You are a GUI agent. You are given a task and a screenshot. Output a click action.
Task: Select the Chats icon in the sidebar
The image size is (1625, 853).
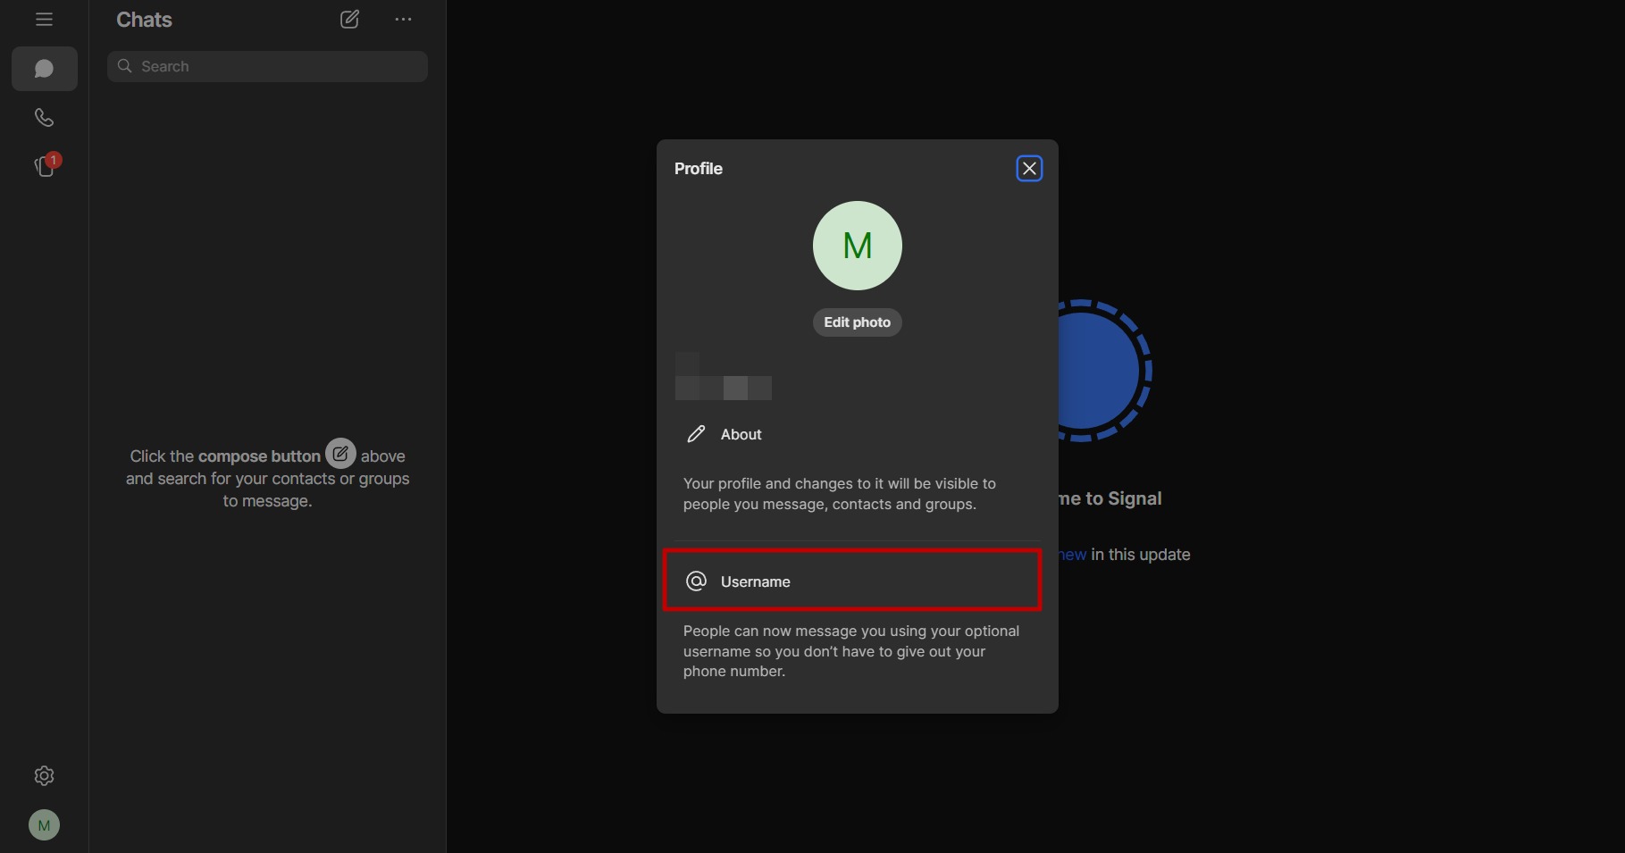pyautogui.click(x=44, y=69)
